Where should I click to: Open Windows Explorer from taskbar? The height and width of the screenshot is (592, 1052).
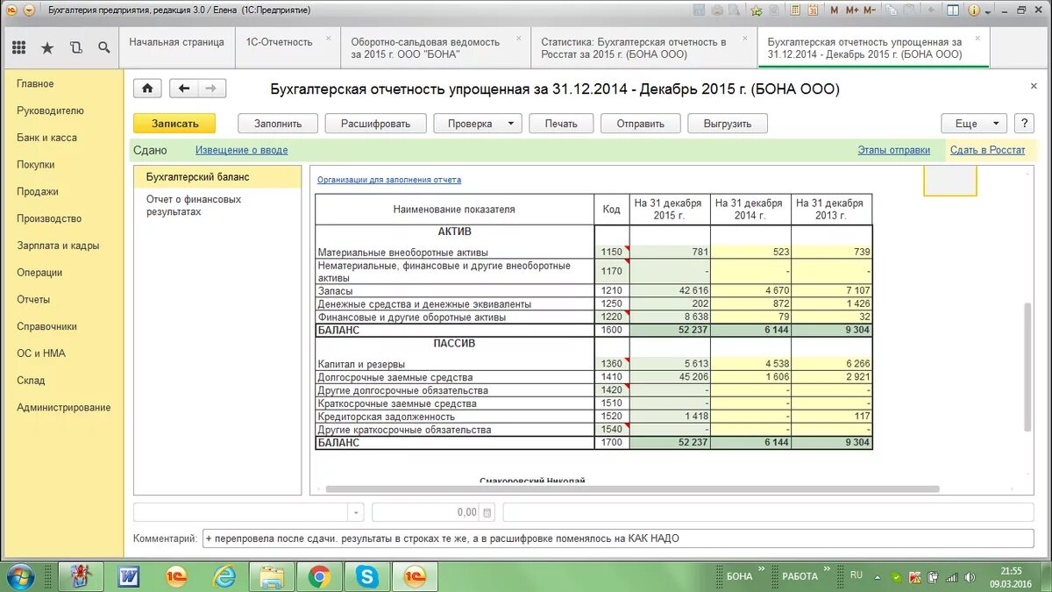pyautogui.click(x=272, y=576)
